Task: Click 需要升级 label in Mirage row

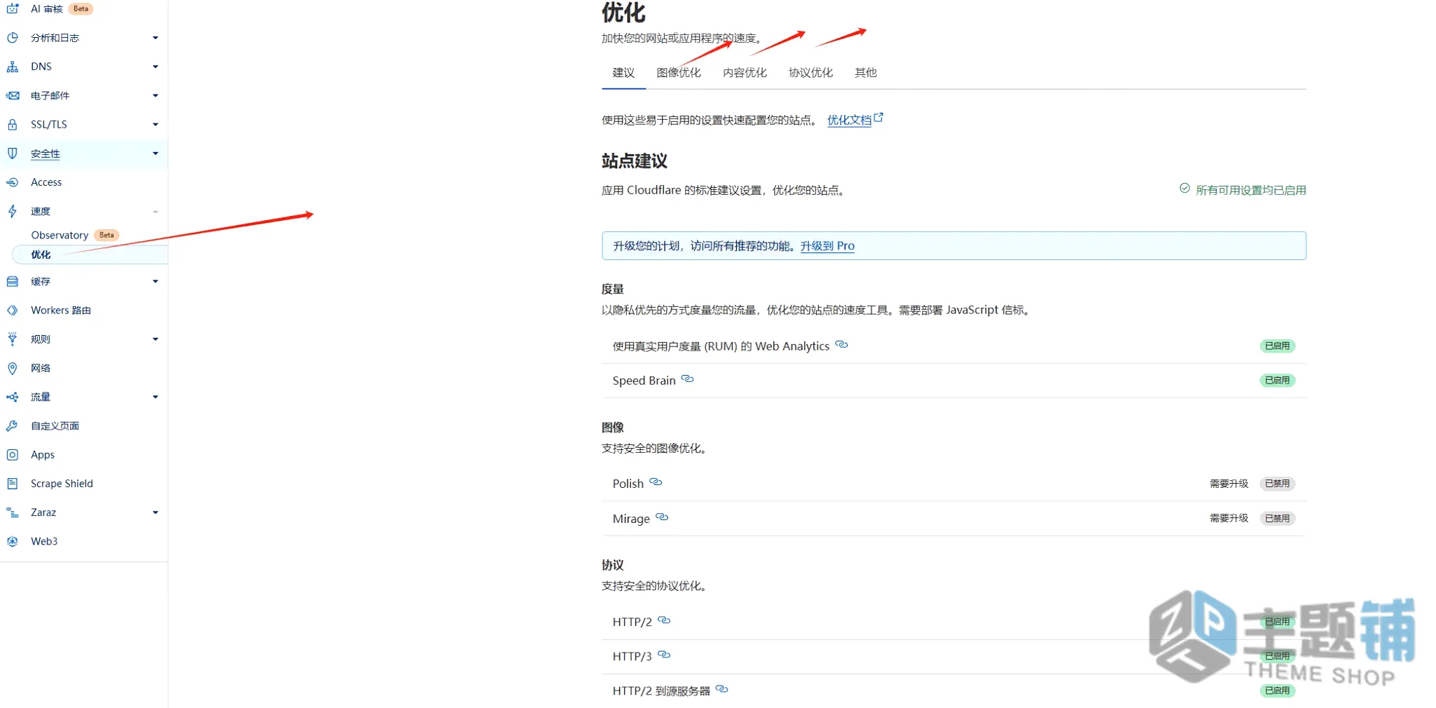Action: 1229,519
